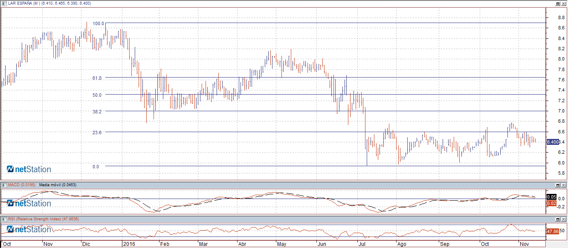Click the Mar month marker on the time axis
The width and height of the screenshot is (568, 248).
click(203, 245)
